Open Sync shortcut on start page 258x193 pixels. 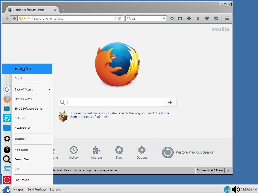point(119,153)
